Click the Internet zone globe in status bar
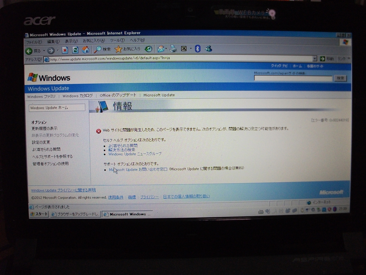Viewport: 366px width, 275px height. (x=309, y=203)
